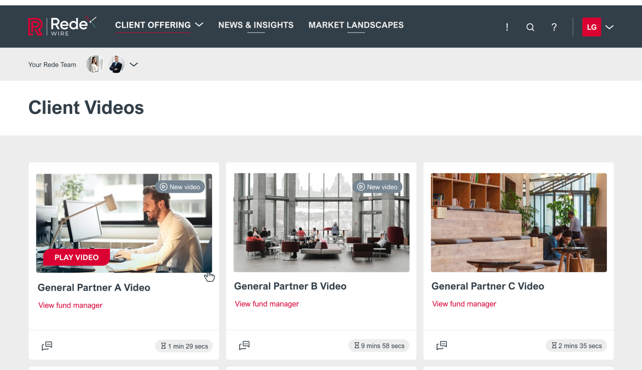This screenshot has height=370, width=642.
Task: Open Market Landscapes section
Action: click(x=356, y=25)
